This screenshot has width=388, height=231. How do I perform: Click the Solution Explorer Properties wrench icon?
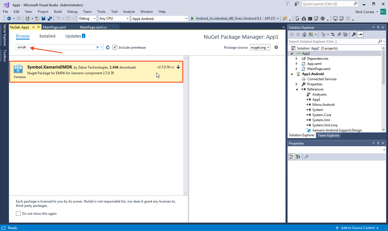coord(354,34)
